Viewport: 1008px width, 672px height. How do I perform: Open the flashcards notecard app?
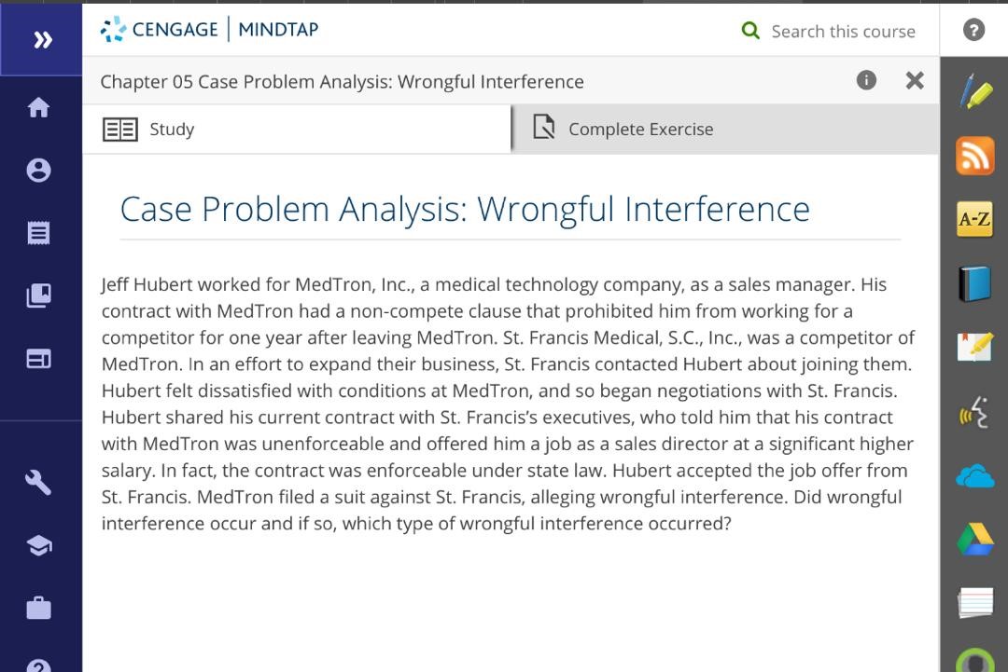tap(974, 600)
